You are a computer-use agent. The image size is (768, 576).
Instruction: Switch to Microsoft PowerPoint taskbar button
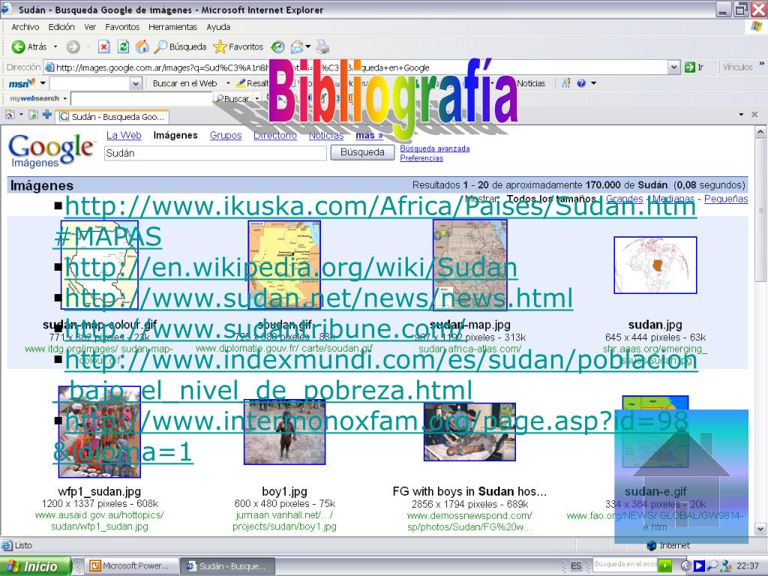tap(131, 566)
